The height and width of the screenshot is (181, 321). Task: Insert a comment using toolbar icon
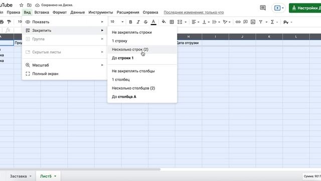pos(245,22)
